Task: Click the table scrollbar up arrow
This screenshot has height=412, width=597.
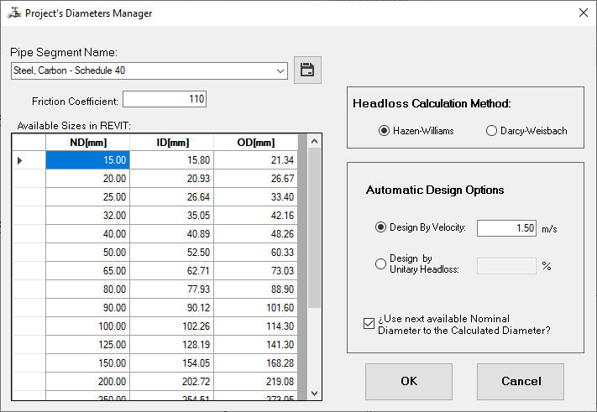Action: tap(315, 141)
